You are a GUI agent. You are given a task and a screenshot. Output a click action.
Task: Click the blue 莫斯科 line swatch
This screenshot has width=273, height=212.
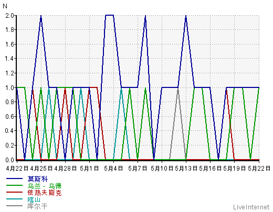(x=14, y=178)
